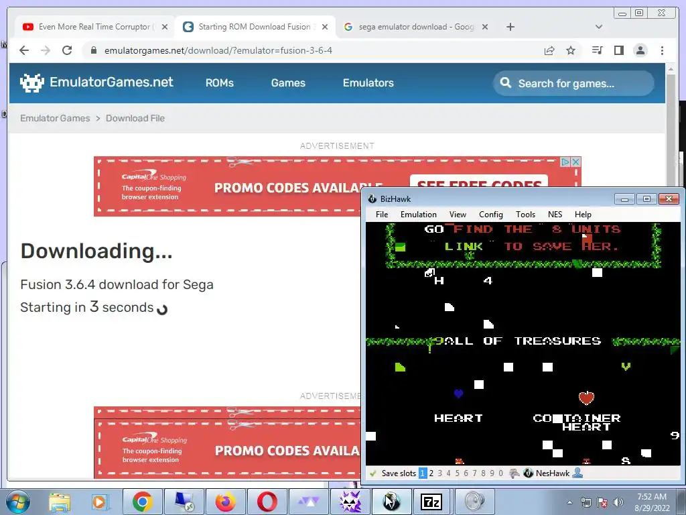Click the magnifier icon in site search
This screenshot has width=686, height=515.
click(505, 82)
